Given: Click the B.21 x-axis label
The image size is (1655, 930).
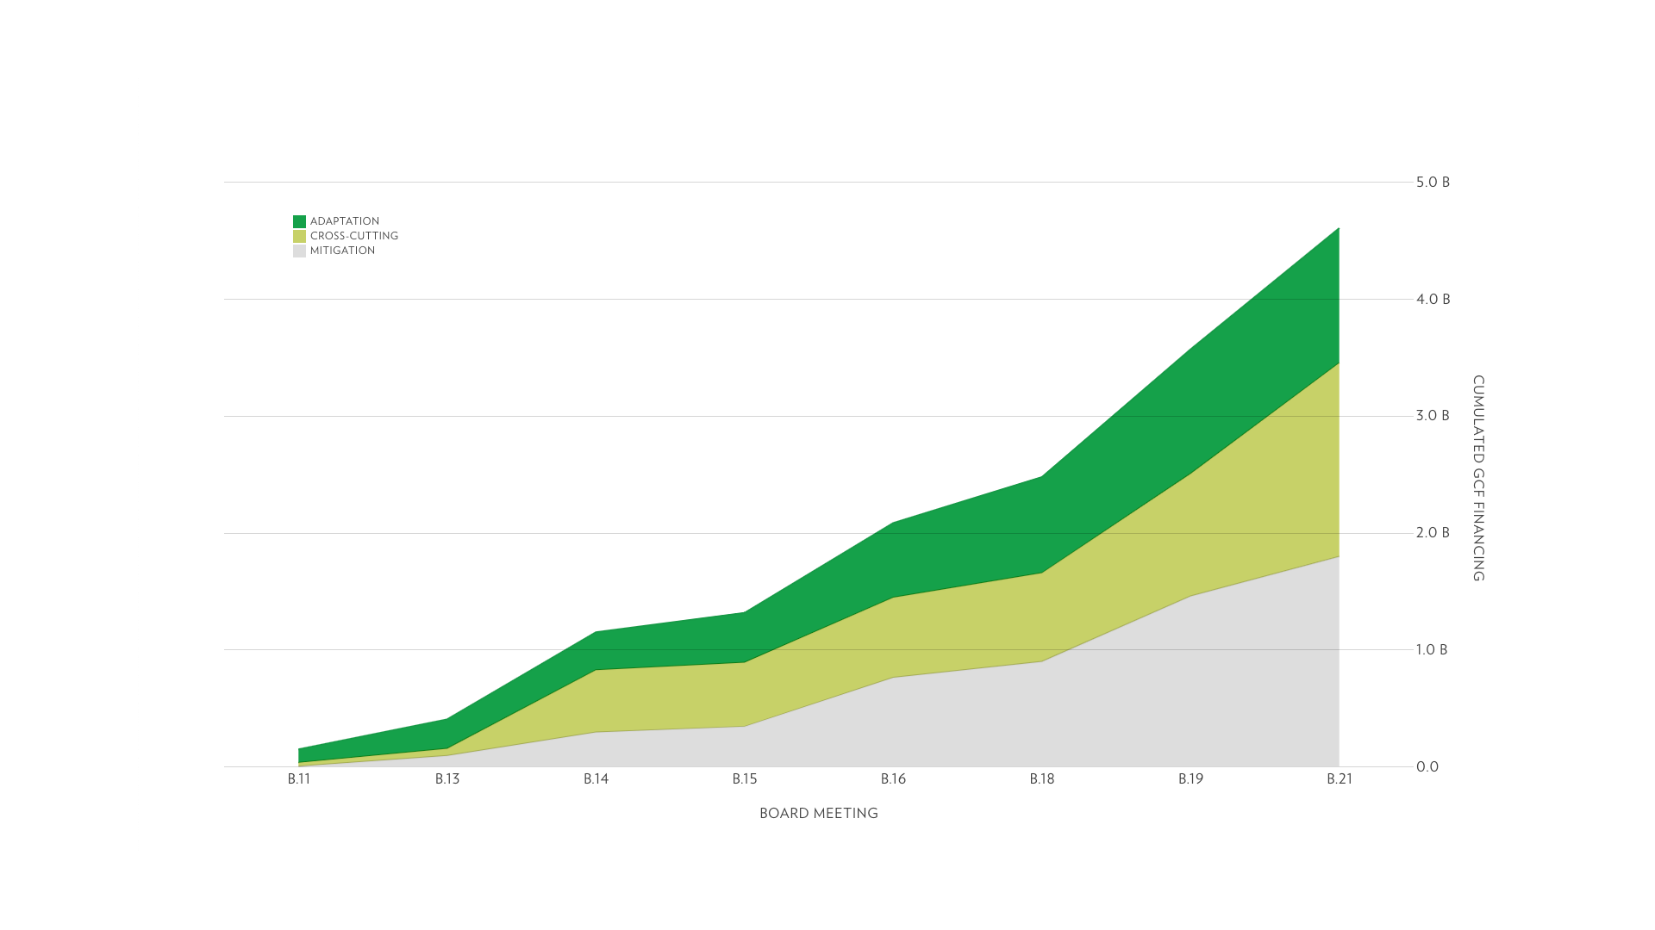Looking at the screenshot, I should click(x=1339, y=779).
